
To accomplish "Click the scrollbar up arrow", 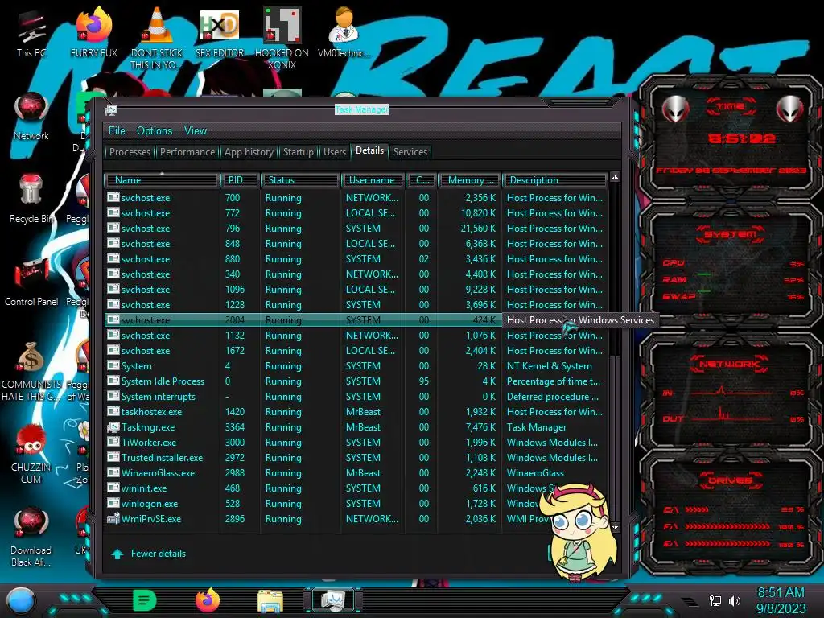I will (615, 178).
